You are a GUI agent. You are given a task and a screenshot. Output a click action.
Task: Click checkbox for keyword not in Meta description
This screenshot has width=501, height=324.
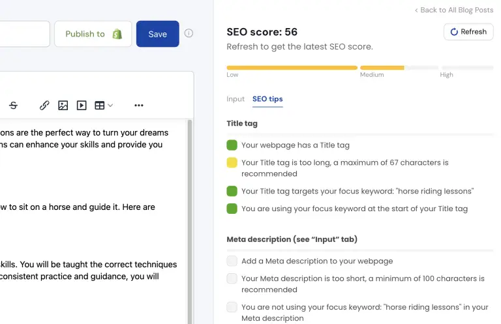(x=232, y=307)
